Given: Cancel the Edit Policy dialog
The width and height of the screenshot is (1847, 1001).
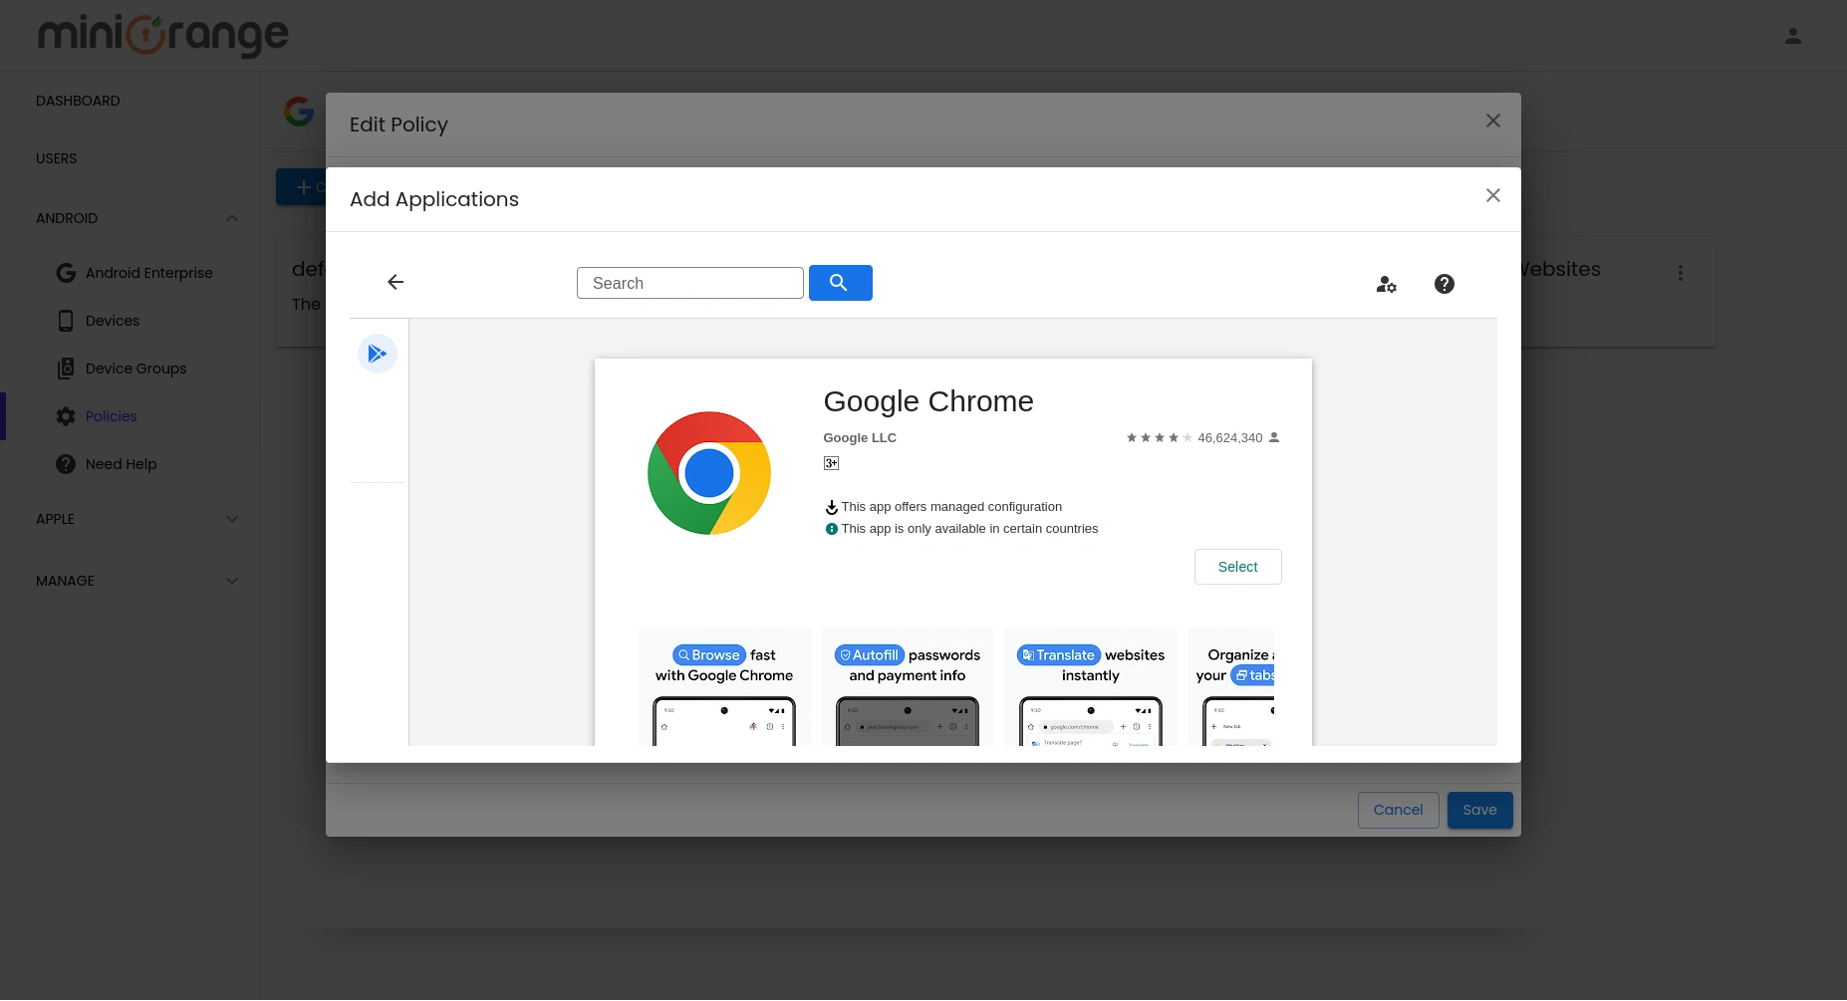Looking at the screenshot, I should (x=1398, y=810).
